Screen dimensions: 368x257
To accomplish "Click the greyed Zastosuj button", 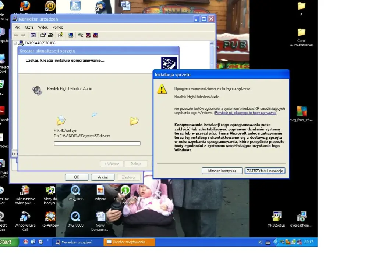I will click(128, 177).
